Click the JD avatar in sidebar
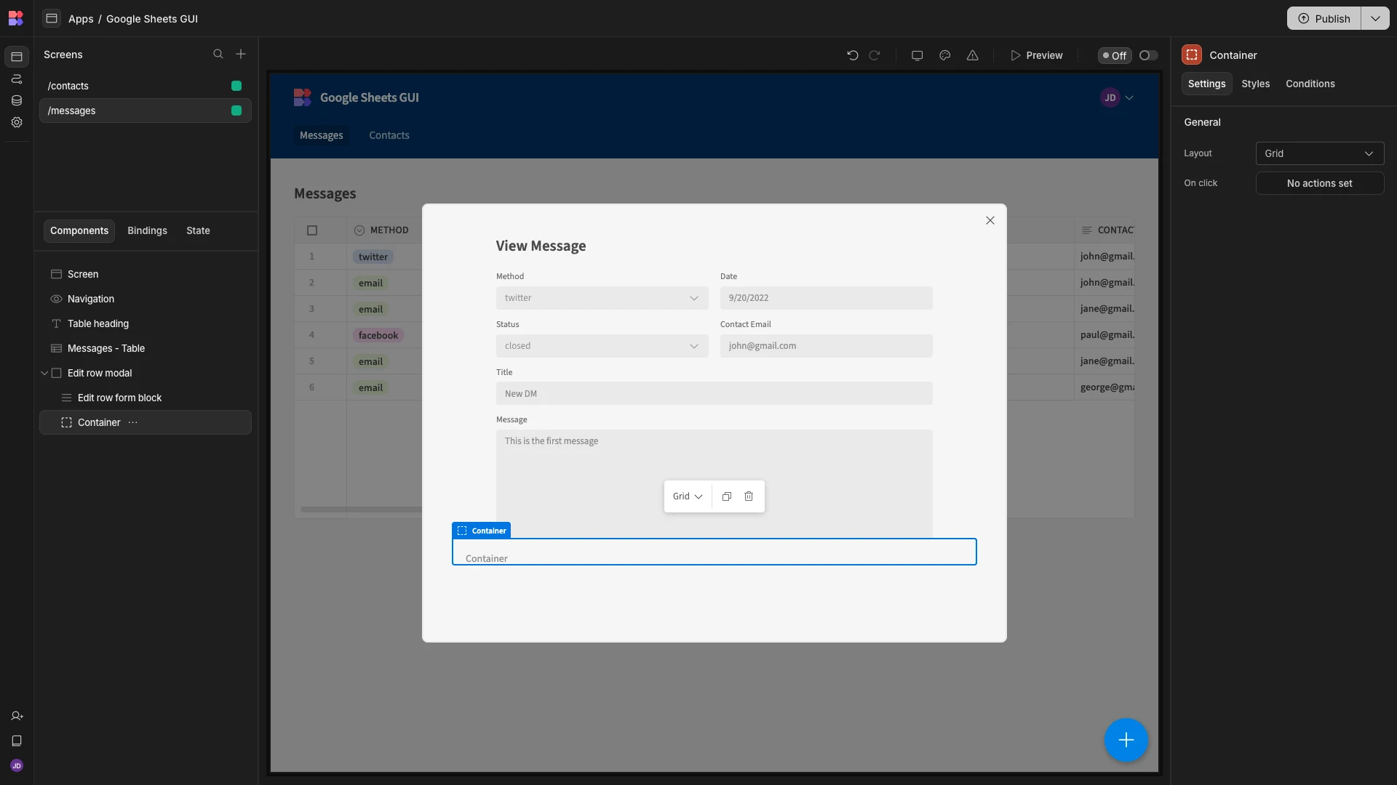 tap(17, 765)
